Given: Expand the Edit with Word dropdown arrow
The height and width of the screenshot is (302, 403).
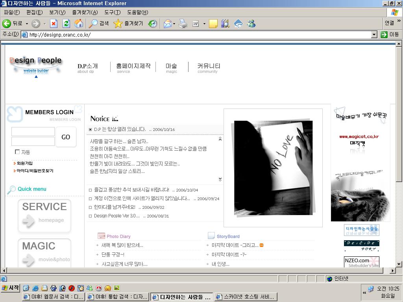Looking at the screenshot, I should (204, 24).
